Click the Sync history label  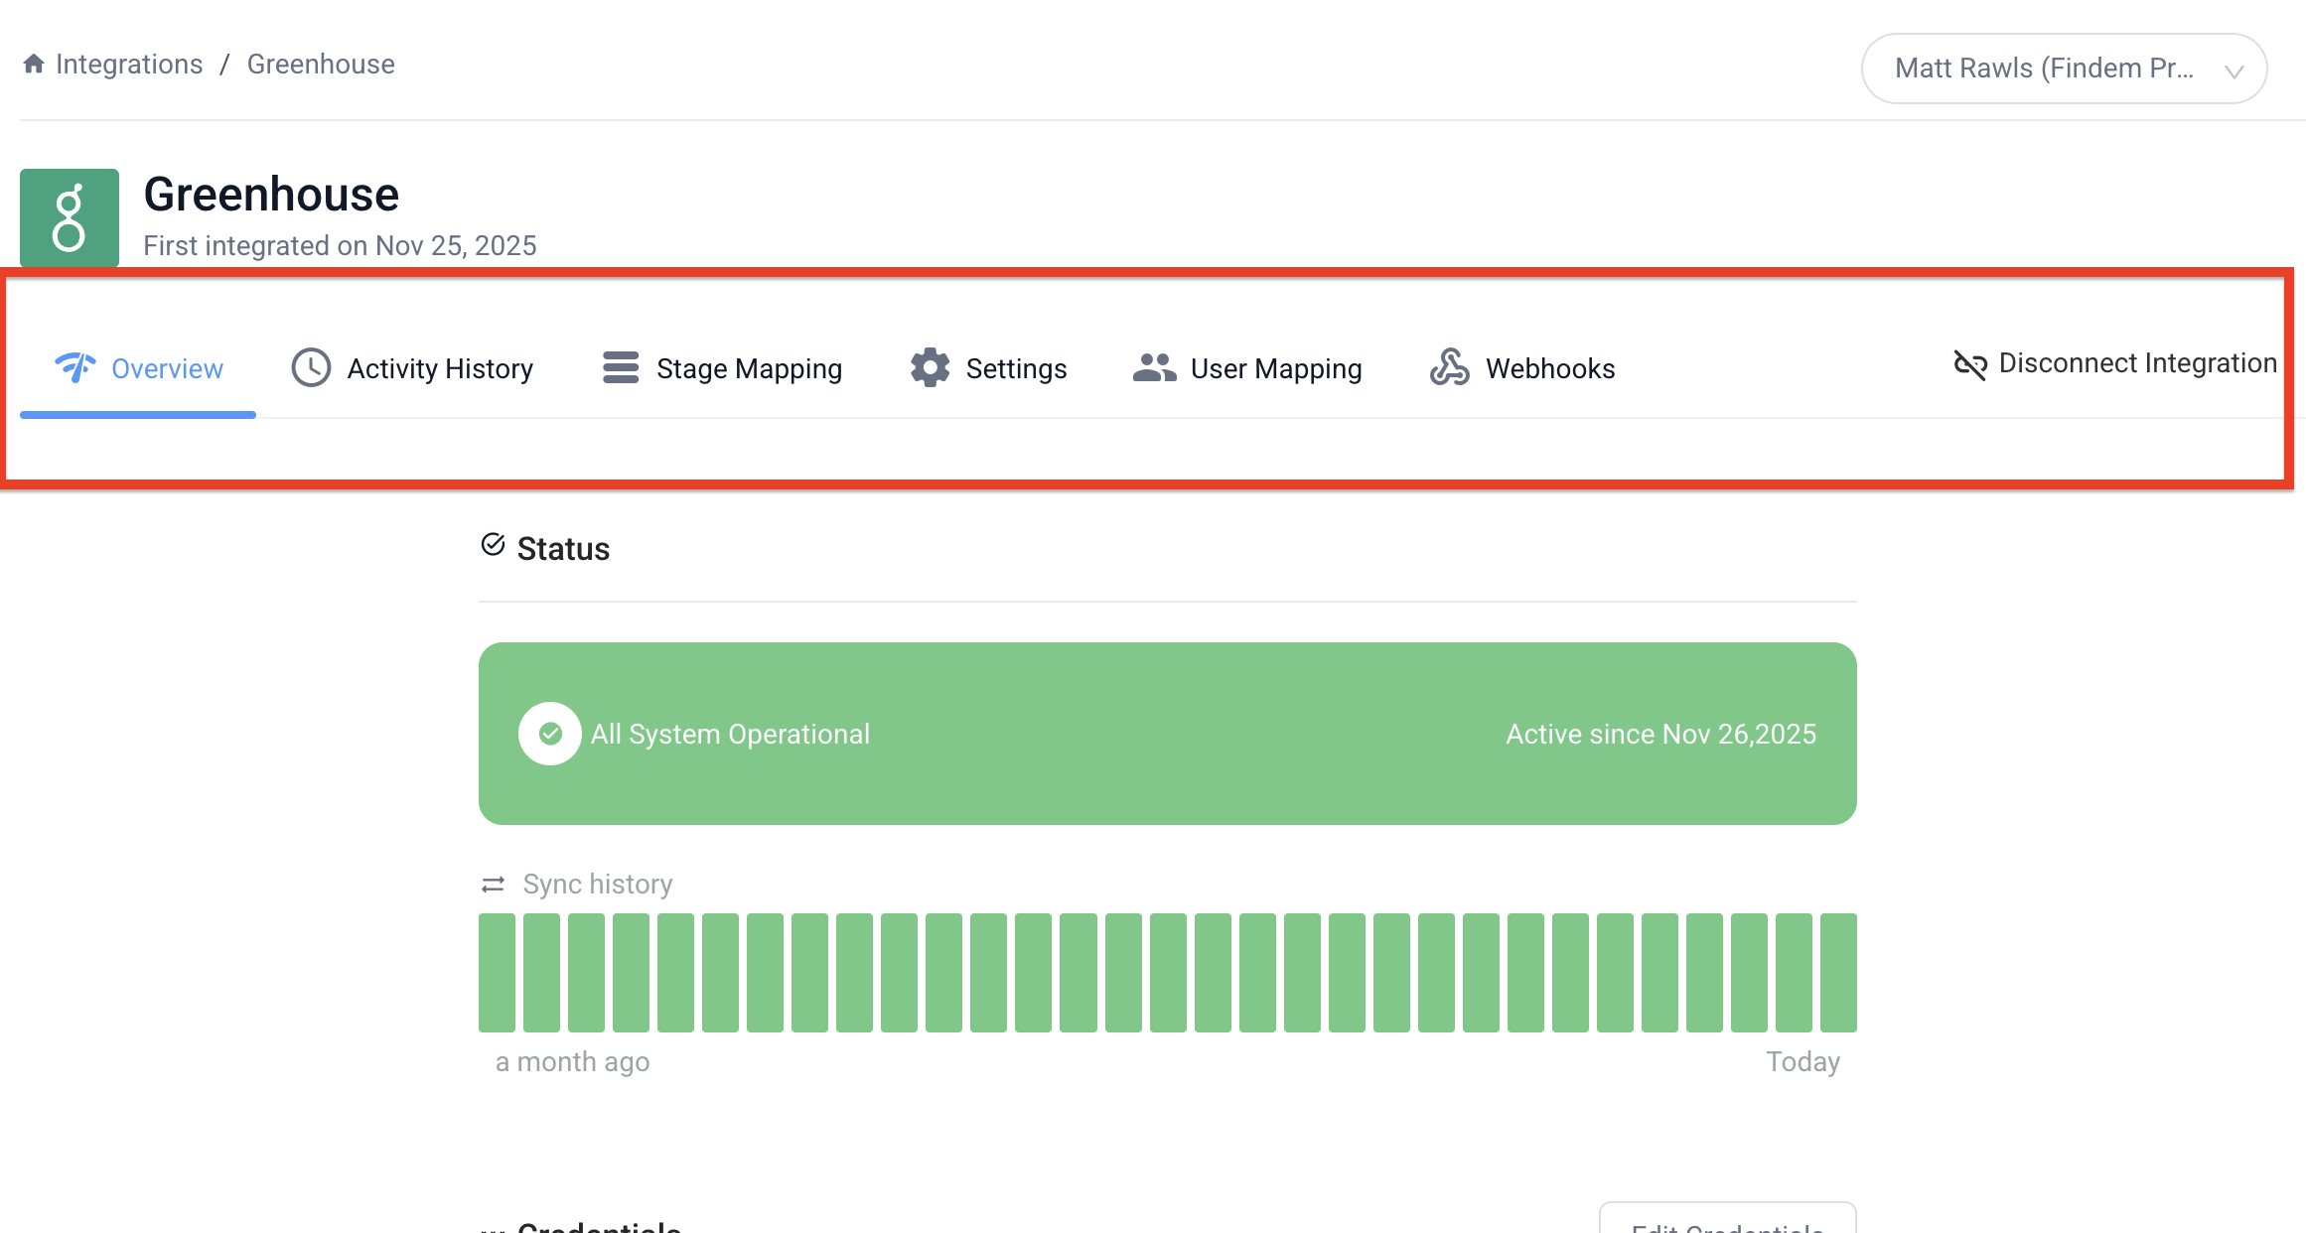point(598,885)
